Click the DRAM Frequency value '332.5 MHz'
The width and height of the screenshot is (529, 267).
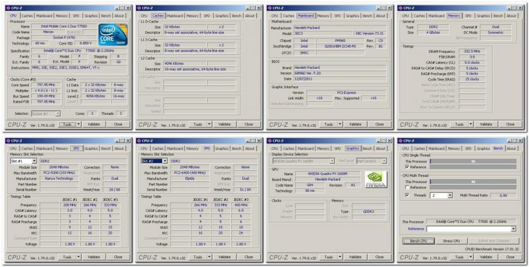pos(472,52)
